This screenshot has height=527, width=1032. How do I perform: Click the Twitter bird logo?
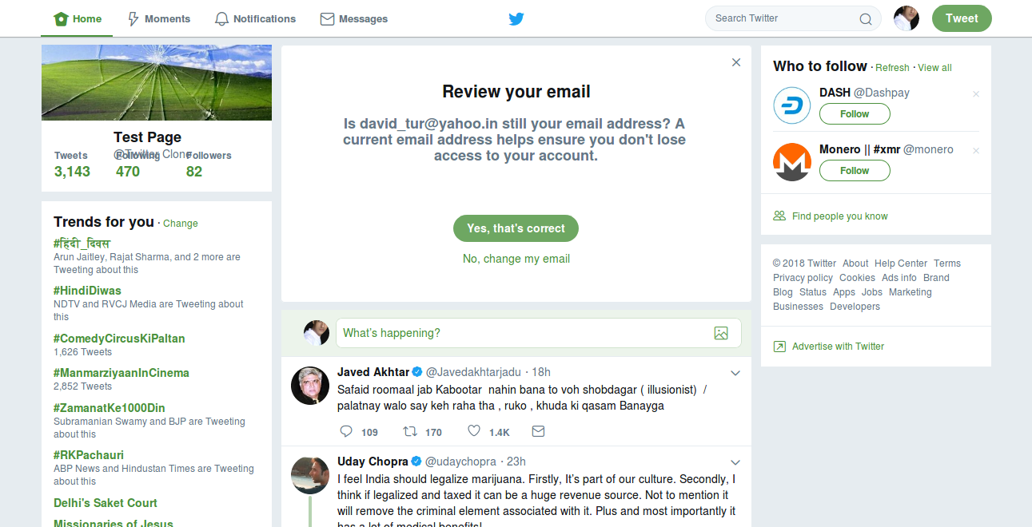516,18
